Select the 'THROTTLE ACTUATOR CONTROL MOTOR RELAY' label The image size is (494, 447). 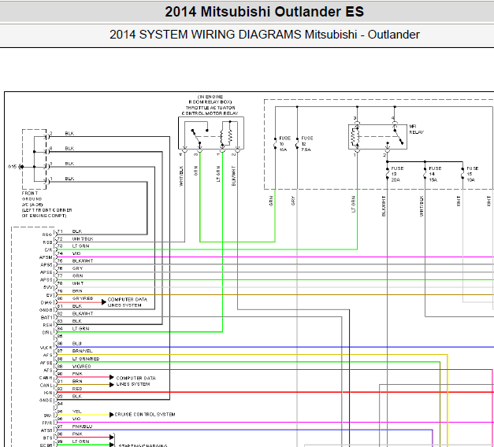tap(210, 110)
